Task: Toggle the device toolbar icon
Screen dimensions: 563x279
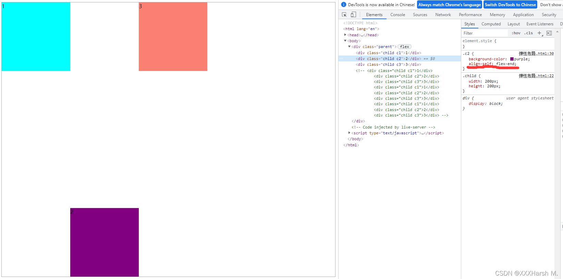Action: click(353, 15)
